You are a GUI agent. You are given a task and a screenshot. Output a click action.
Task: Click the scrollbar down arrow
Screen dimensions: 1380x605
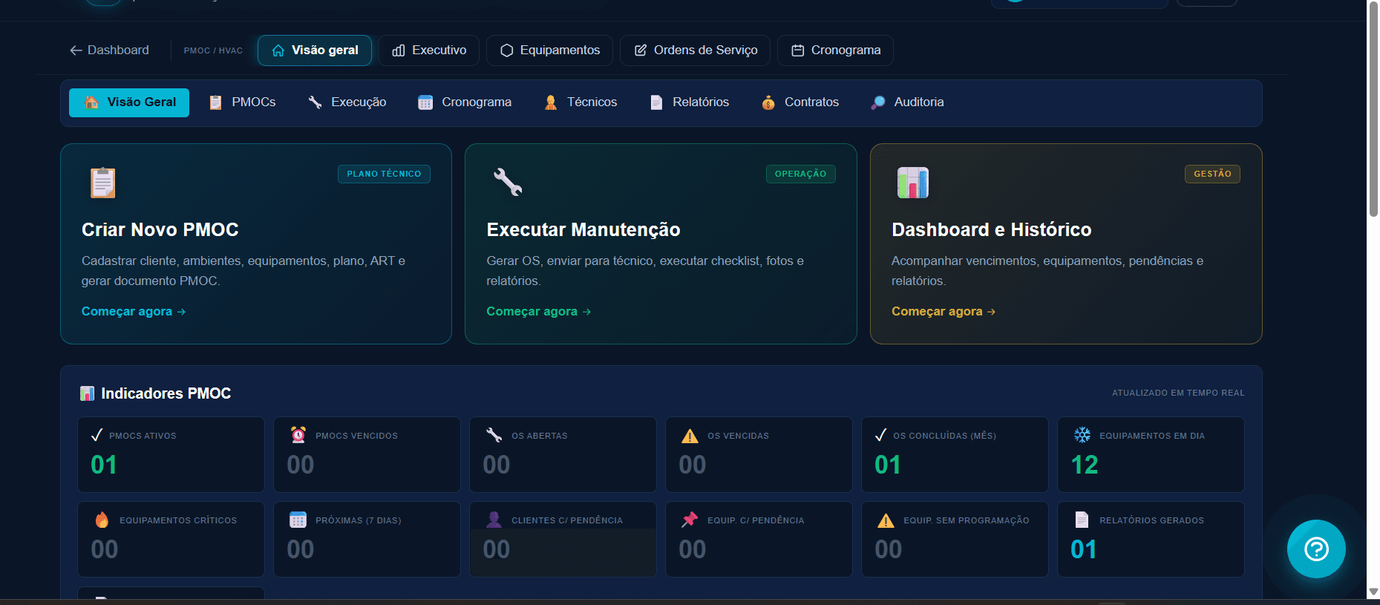[1373, 592]
